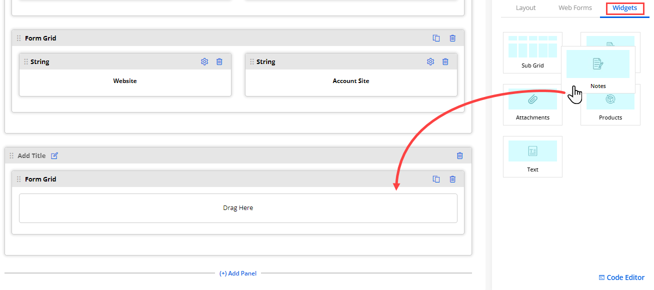654x290 pixels.
Task: Delete the Form Grid with Drag Here zone
Action: pyautogui.click(x=452, y=179)
